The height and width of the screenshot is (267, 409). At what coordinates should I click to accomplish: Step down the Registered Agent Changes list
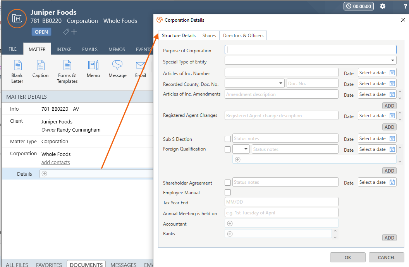pos(400,119)
